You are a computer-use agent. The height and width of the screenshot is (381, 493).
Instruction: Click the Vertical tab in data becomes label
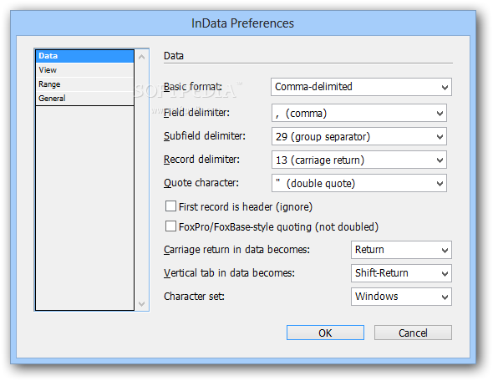229,272
